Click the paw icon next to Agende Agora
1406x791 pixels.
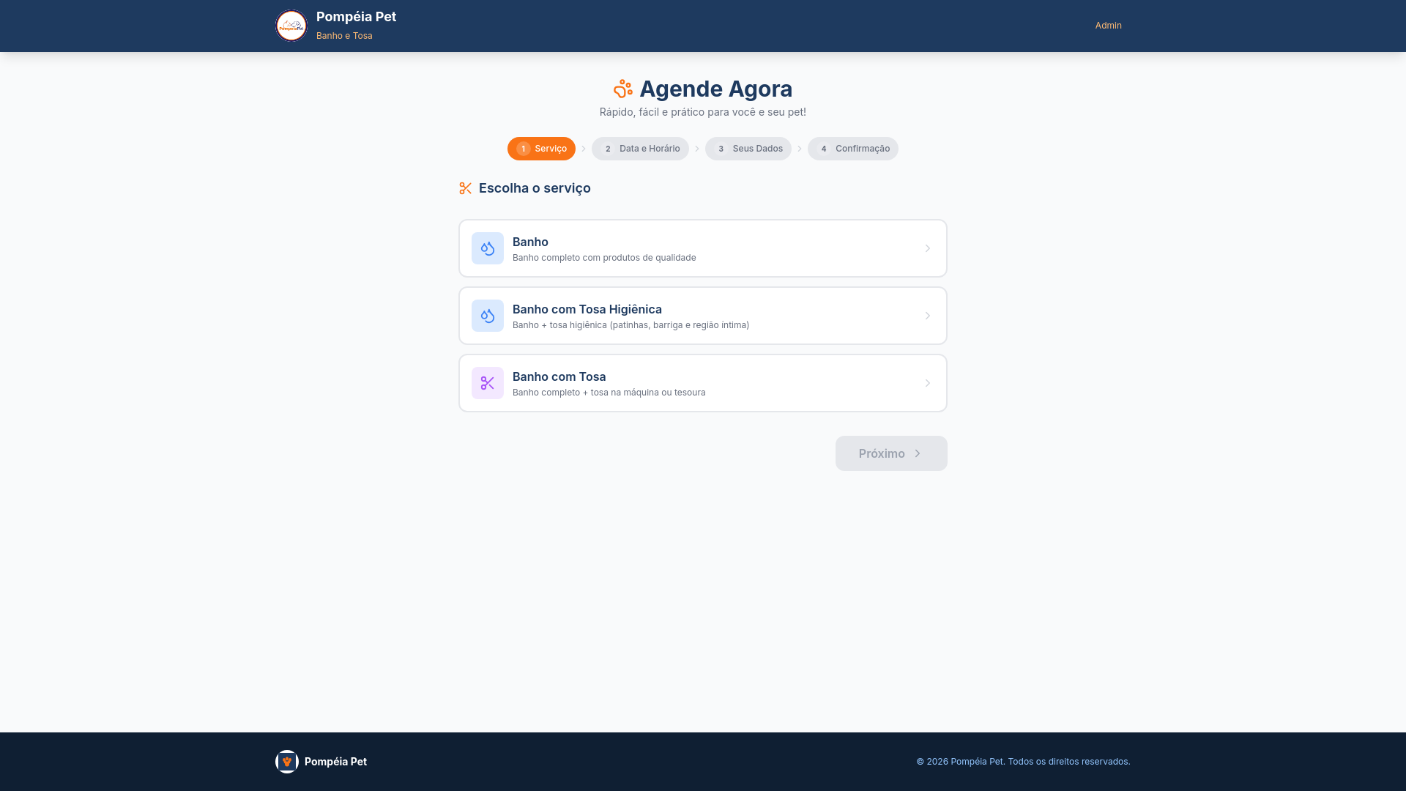(x=623, y=89)
